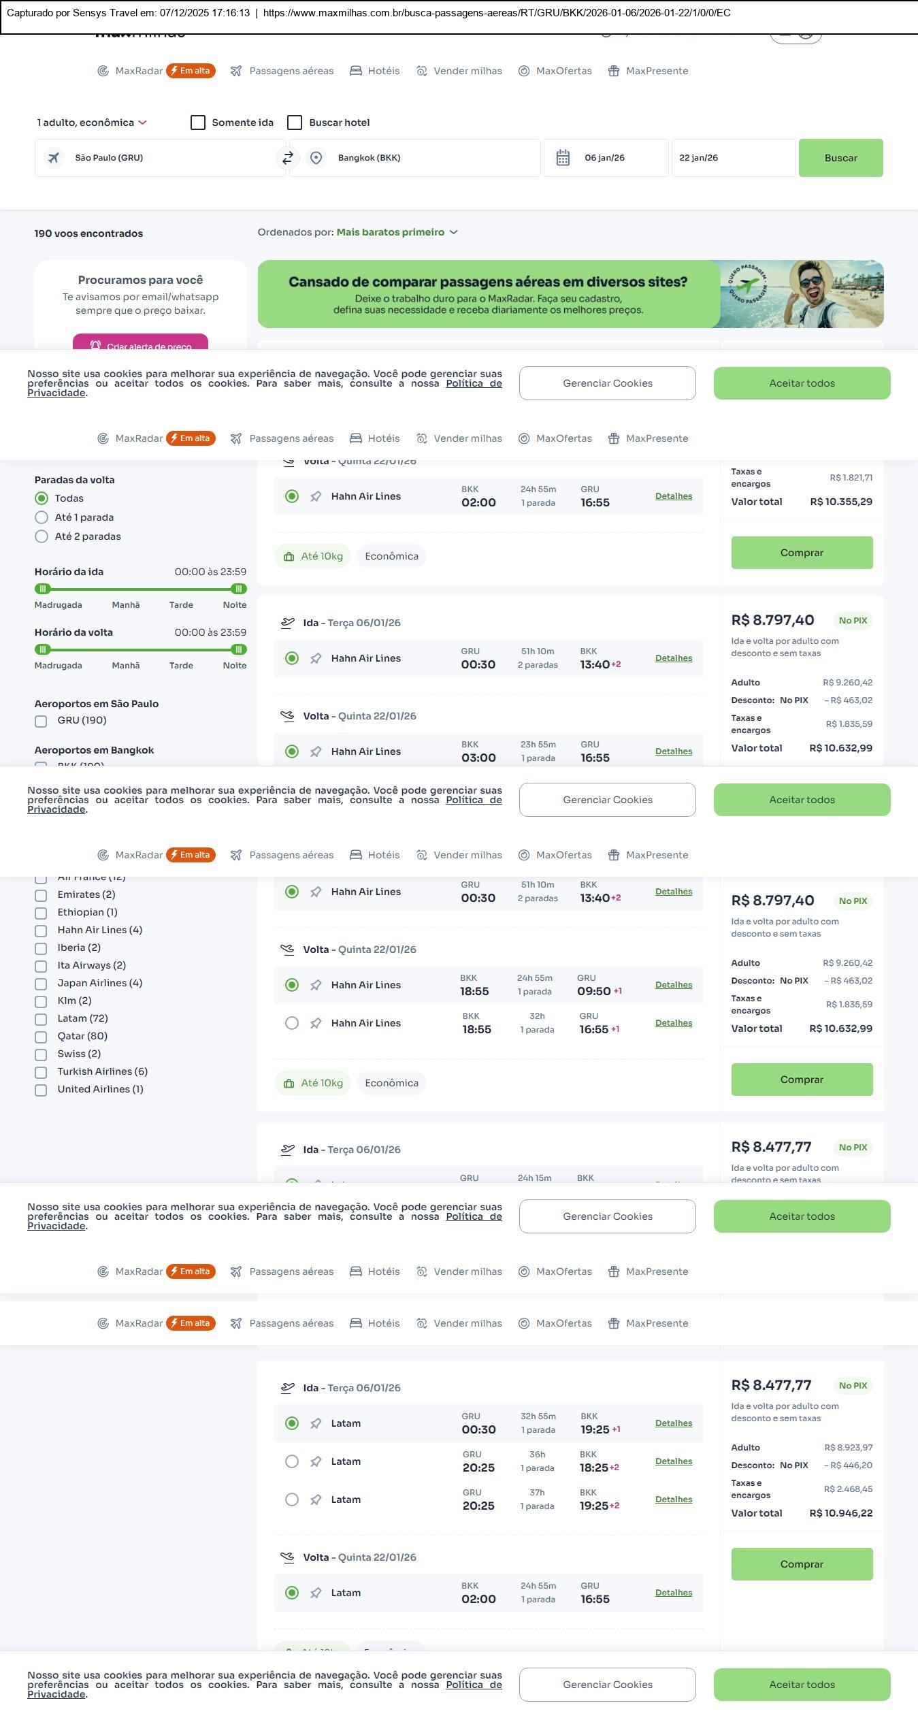Click left handle of Horário da ida slider
Viewport: 918px width, 1718px height.
pyautogui.click(x=42, y=589)
